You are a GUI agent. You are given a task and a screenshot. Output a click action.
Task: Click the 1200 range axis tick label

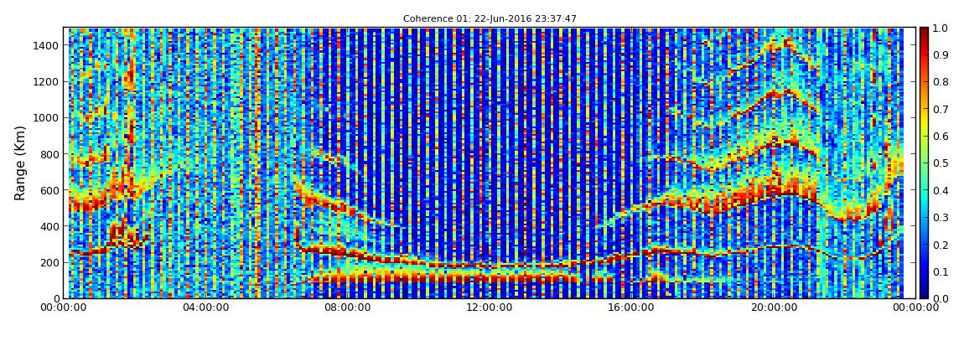click(47, 82)
